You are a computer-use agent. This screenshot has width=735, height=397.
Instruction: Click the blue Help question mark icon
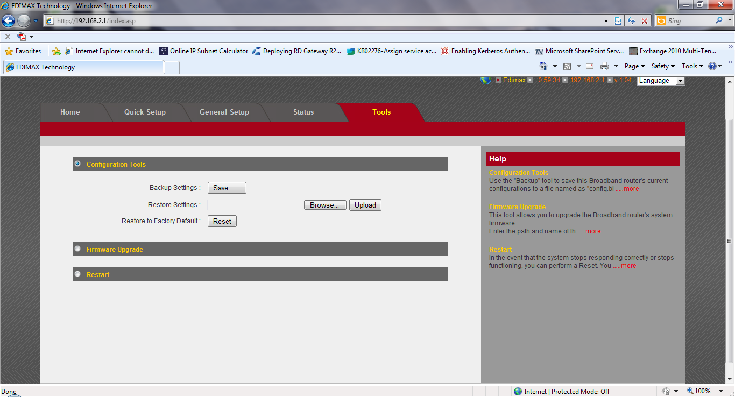[x=712, y=66]
